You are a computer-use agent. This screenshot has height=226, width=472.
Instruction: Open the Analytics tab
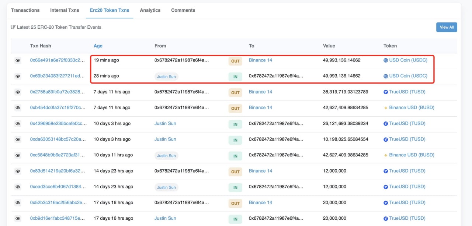(150, 10)
